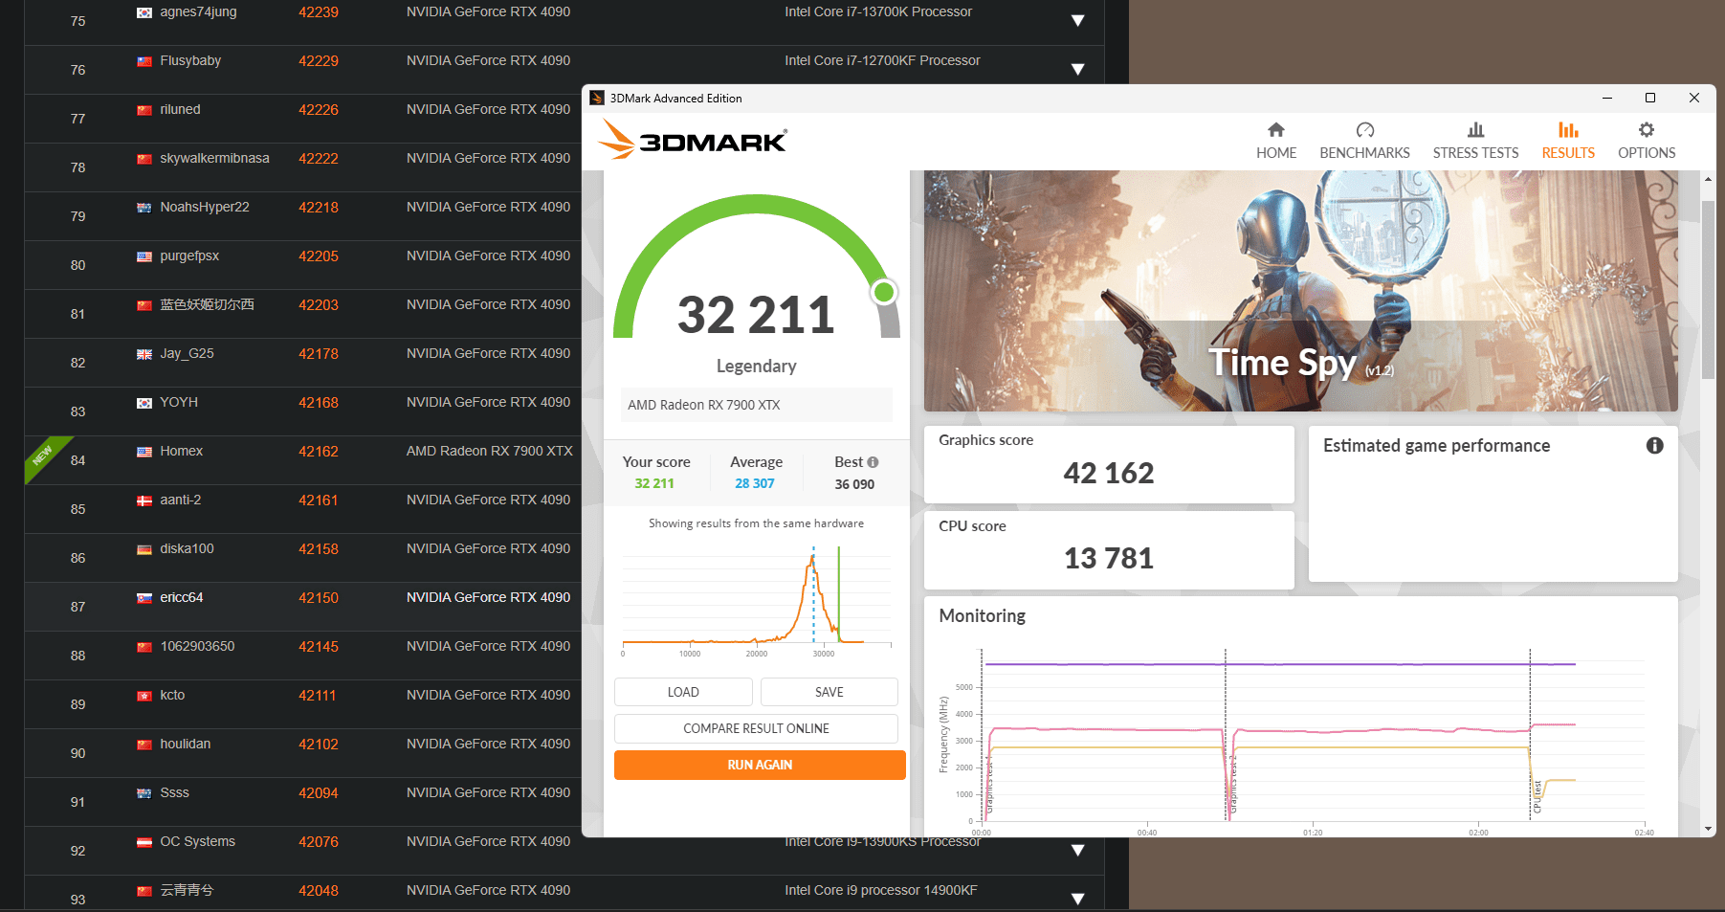
Task: Click the Average score 28 307
Action: click(755, 483)
